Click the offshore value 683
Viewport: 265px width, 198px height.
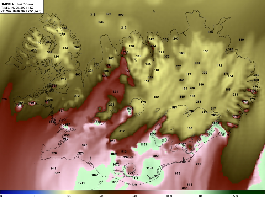point(185,188)
